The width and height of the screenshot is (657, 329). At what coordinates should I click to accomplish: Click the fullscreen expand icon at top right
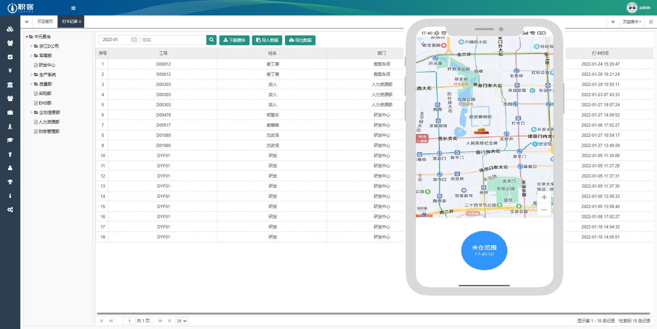(651, 22)
